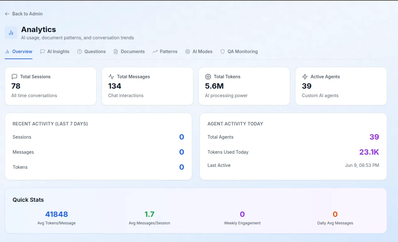This screenshot has height=242, width=398.
Task: Click the Total Sessions card title
Action: [x=35, y=77]
